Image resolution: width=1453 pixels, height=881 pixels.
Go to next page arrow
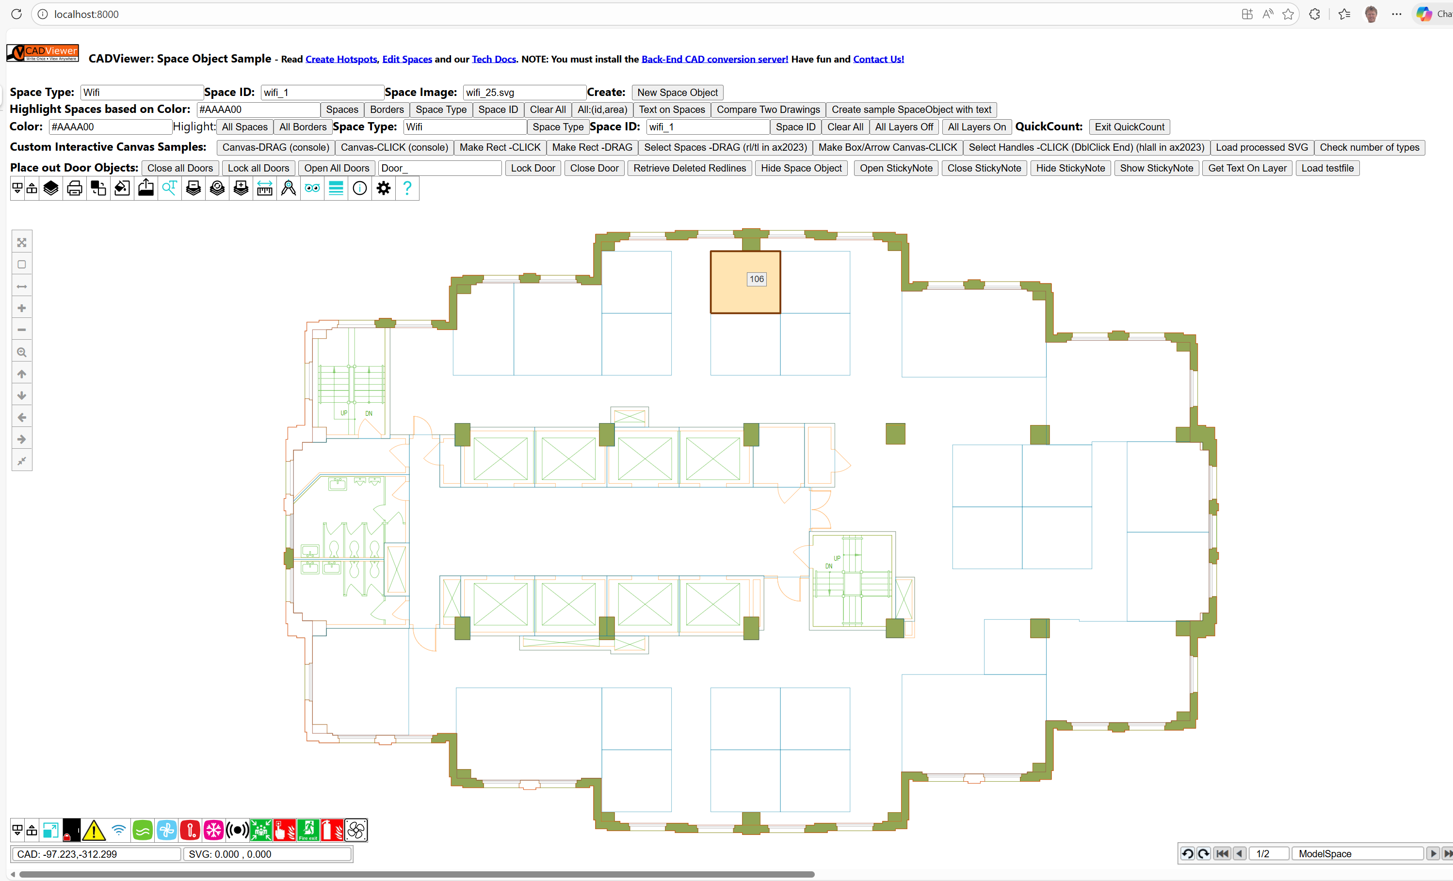[1432, 853]
